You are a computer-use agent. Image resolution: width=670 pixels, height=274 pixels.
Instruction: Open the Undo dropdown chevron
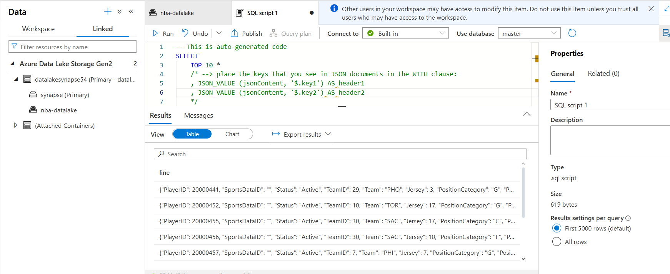click(219, 33)
